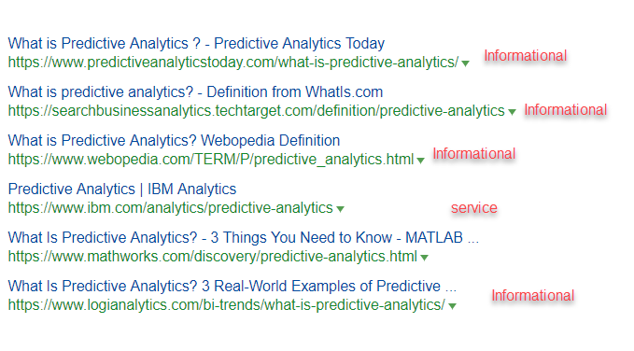The image size is (634, 351).
Task: Open the 'Predictive Analytics | IBM Analytics' result
Action: click(x=122, y=189)
